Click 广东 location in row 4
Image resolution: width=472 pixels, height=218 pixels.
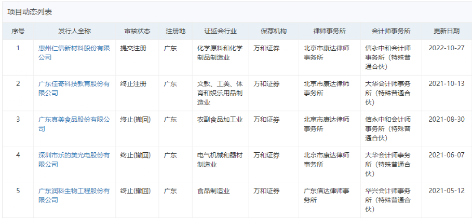[x=170, y=155]
